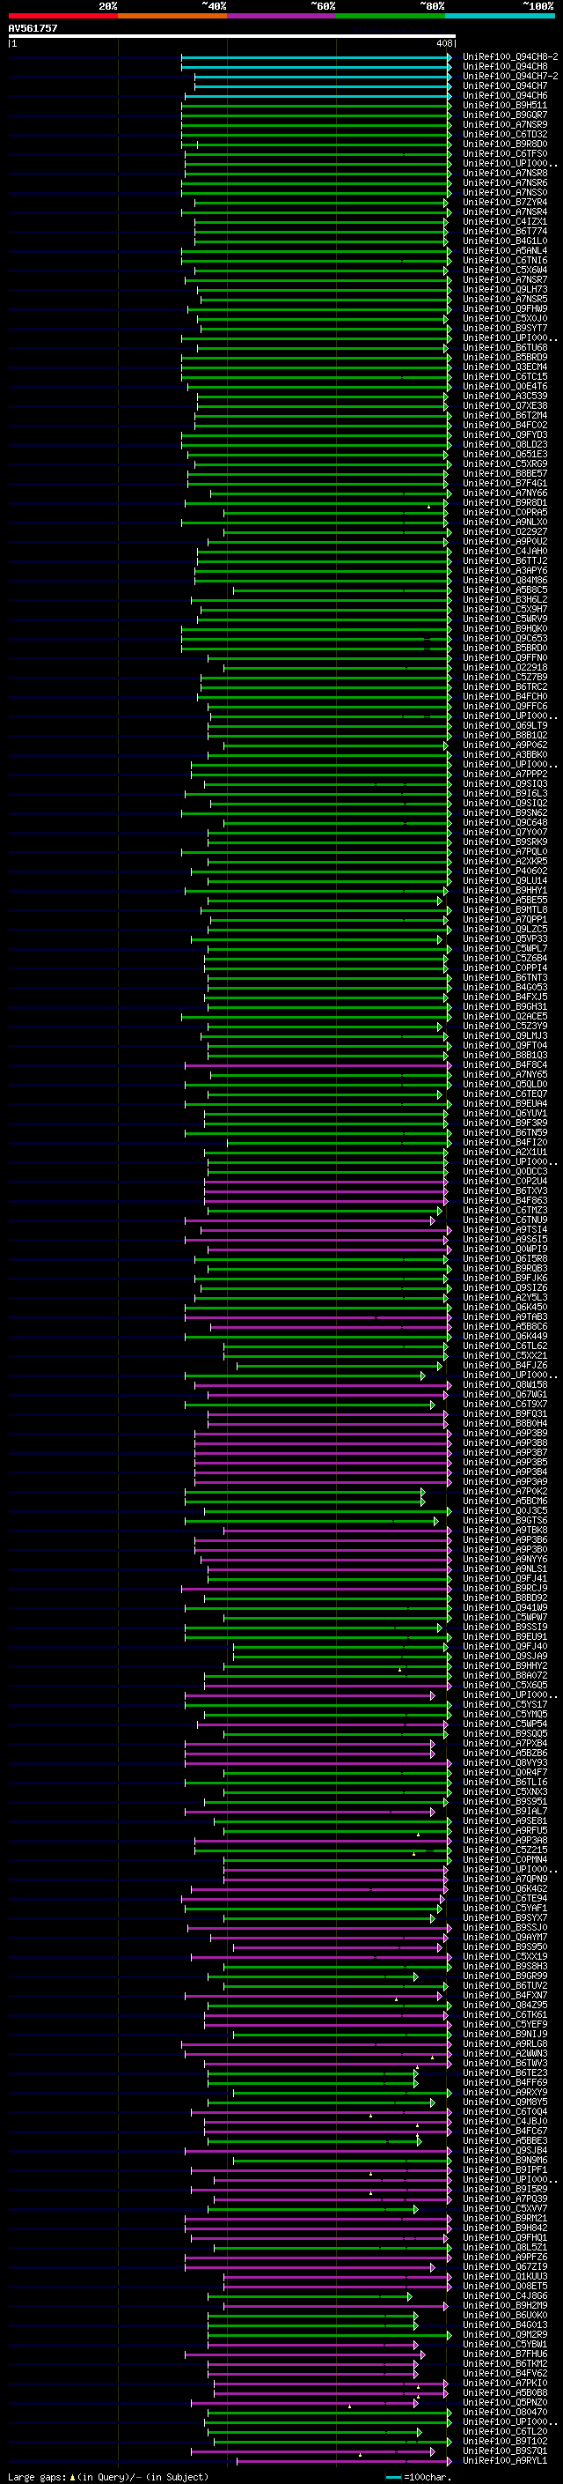Open hit UniRef100_Q94CH8-2

[510, 57]
